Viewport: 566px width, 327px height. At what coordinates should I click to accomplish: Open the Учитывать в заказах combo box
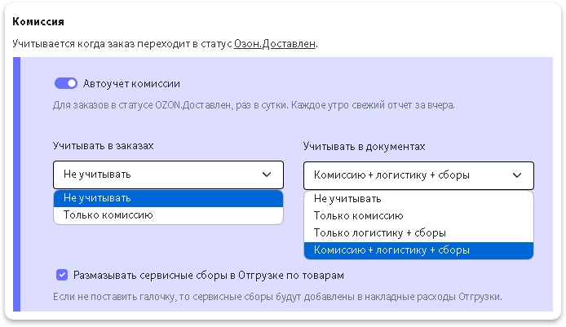[x=168, y=175]
